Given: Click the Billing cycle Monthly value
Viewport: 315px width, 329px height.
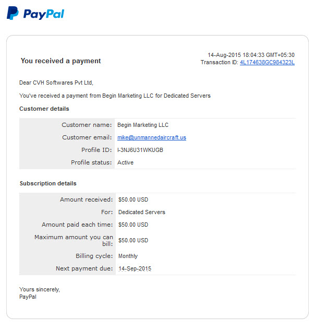Looking at the screenshot, I should 128,256.
